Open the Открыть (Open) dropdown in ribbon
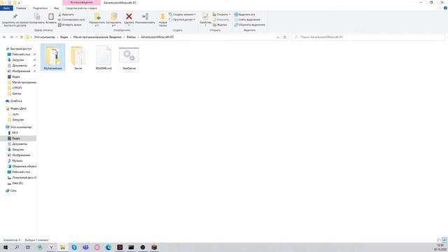The height and width of the screenshot is (252, 448). tap(221, 15)
